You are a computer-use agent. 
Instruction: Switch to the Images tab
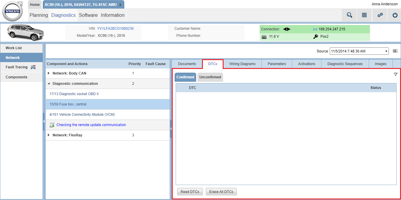[x=381, y=64]
